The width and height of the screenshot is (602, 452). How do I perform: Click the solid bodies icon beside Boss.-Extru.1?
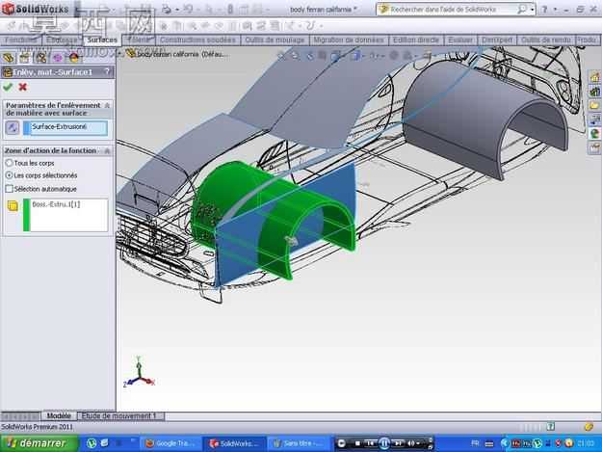[x=13, y=206]
